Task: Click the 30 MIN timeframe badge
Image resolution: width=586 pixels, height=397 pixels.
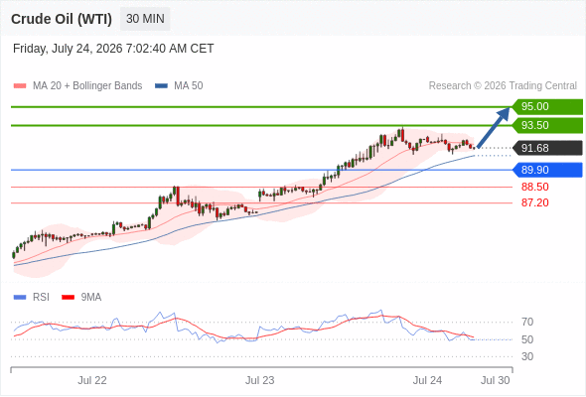Action: (x=145, y=19)
